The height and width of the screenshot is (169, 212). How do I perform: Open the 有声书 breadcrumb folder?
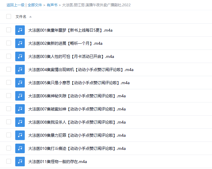[x=52, y=5]
